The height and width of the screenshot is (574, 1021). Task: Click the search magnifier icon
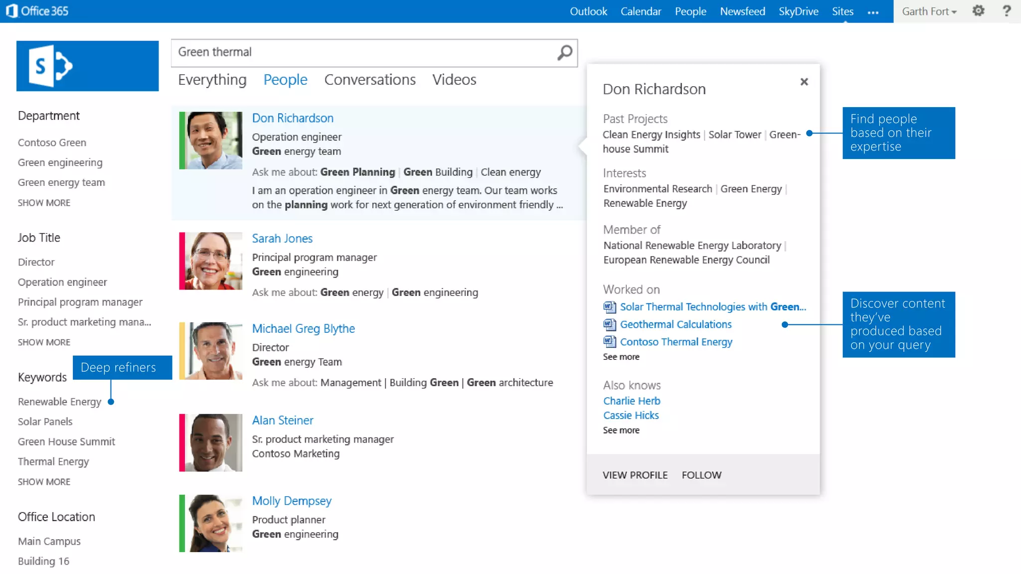pos(564,52)
